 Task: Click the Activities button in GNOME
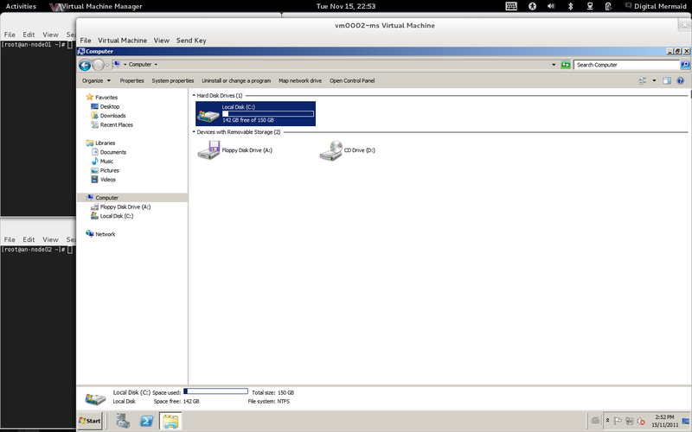(x=21, y=6)
